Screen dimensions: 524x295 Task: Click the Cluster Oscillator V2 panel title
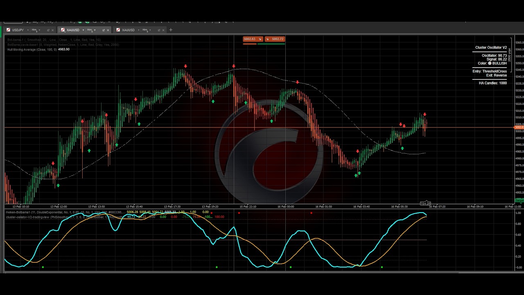pos(491,48)
